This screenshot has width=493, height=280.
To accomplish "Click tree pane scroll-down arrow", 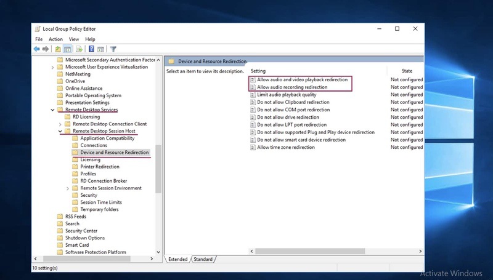I will point(158,252).
